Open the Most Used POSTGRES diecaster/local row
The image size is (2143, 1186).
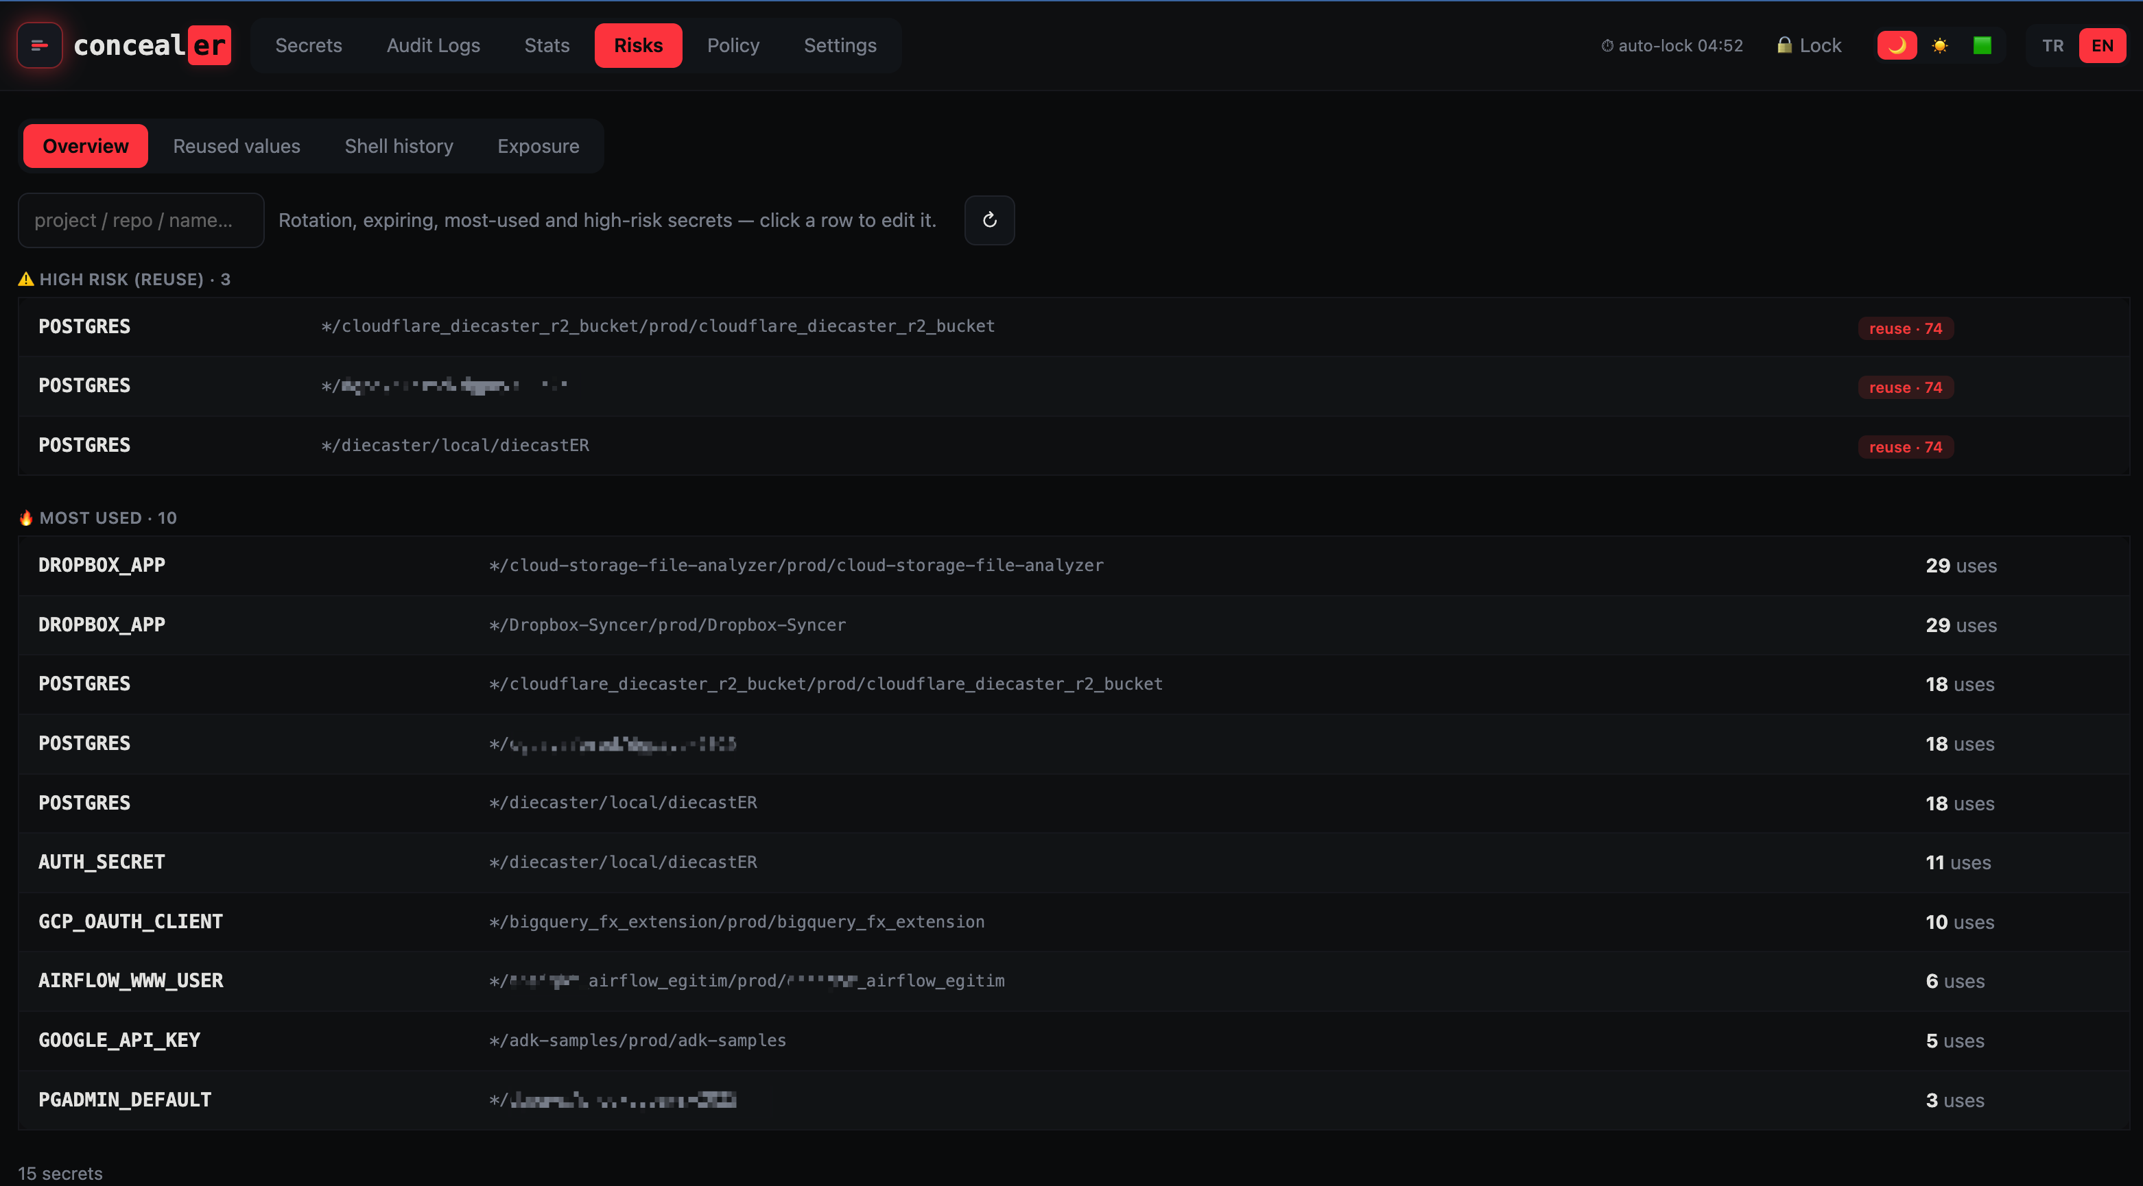(1073, 803)
